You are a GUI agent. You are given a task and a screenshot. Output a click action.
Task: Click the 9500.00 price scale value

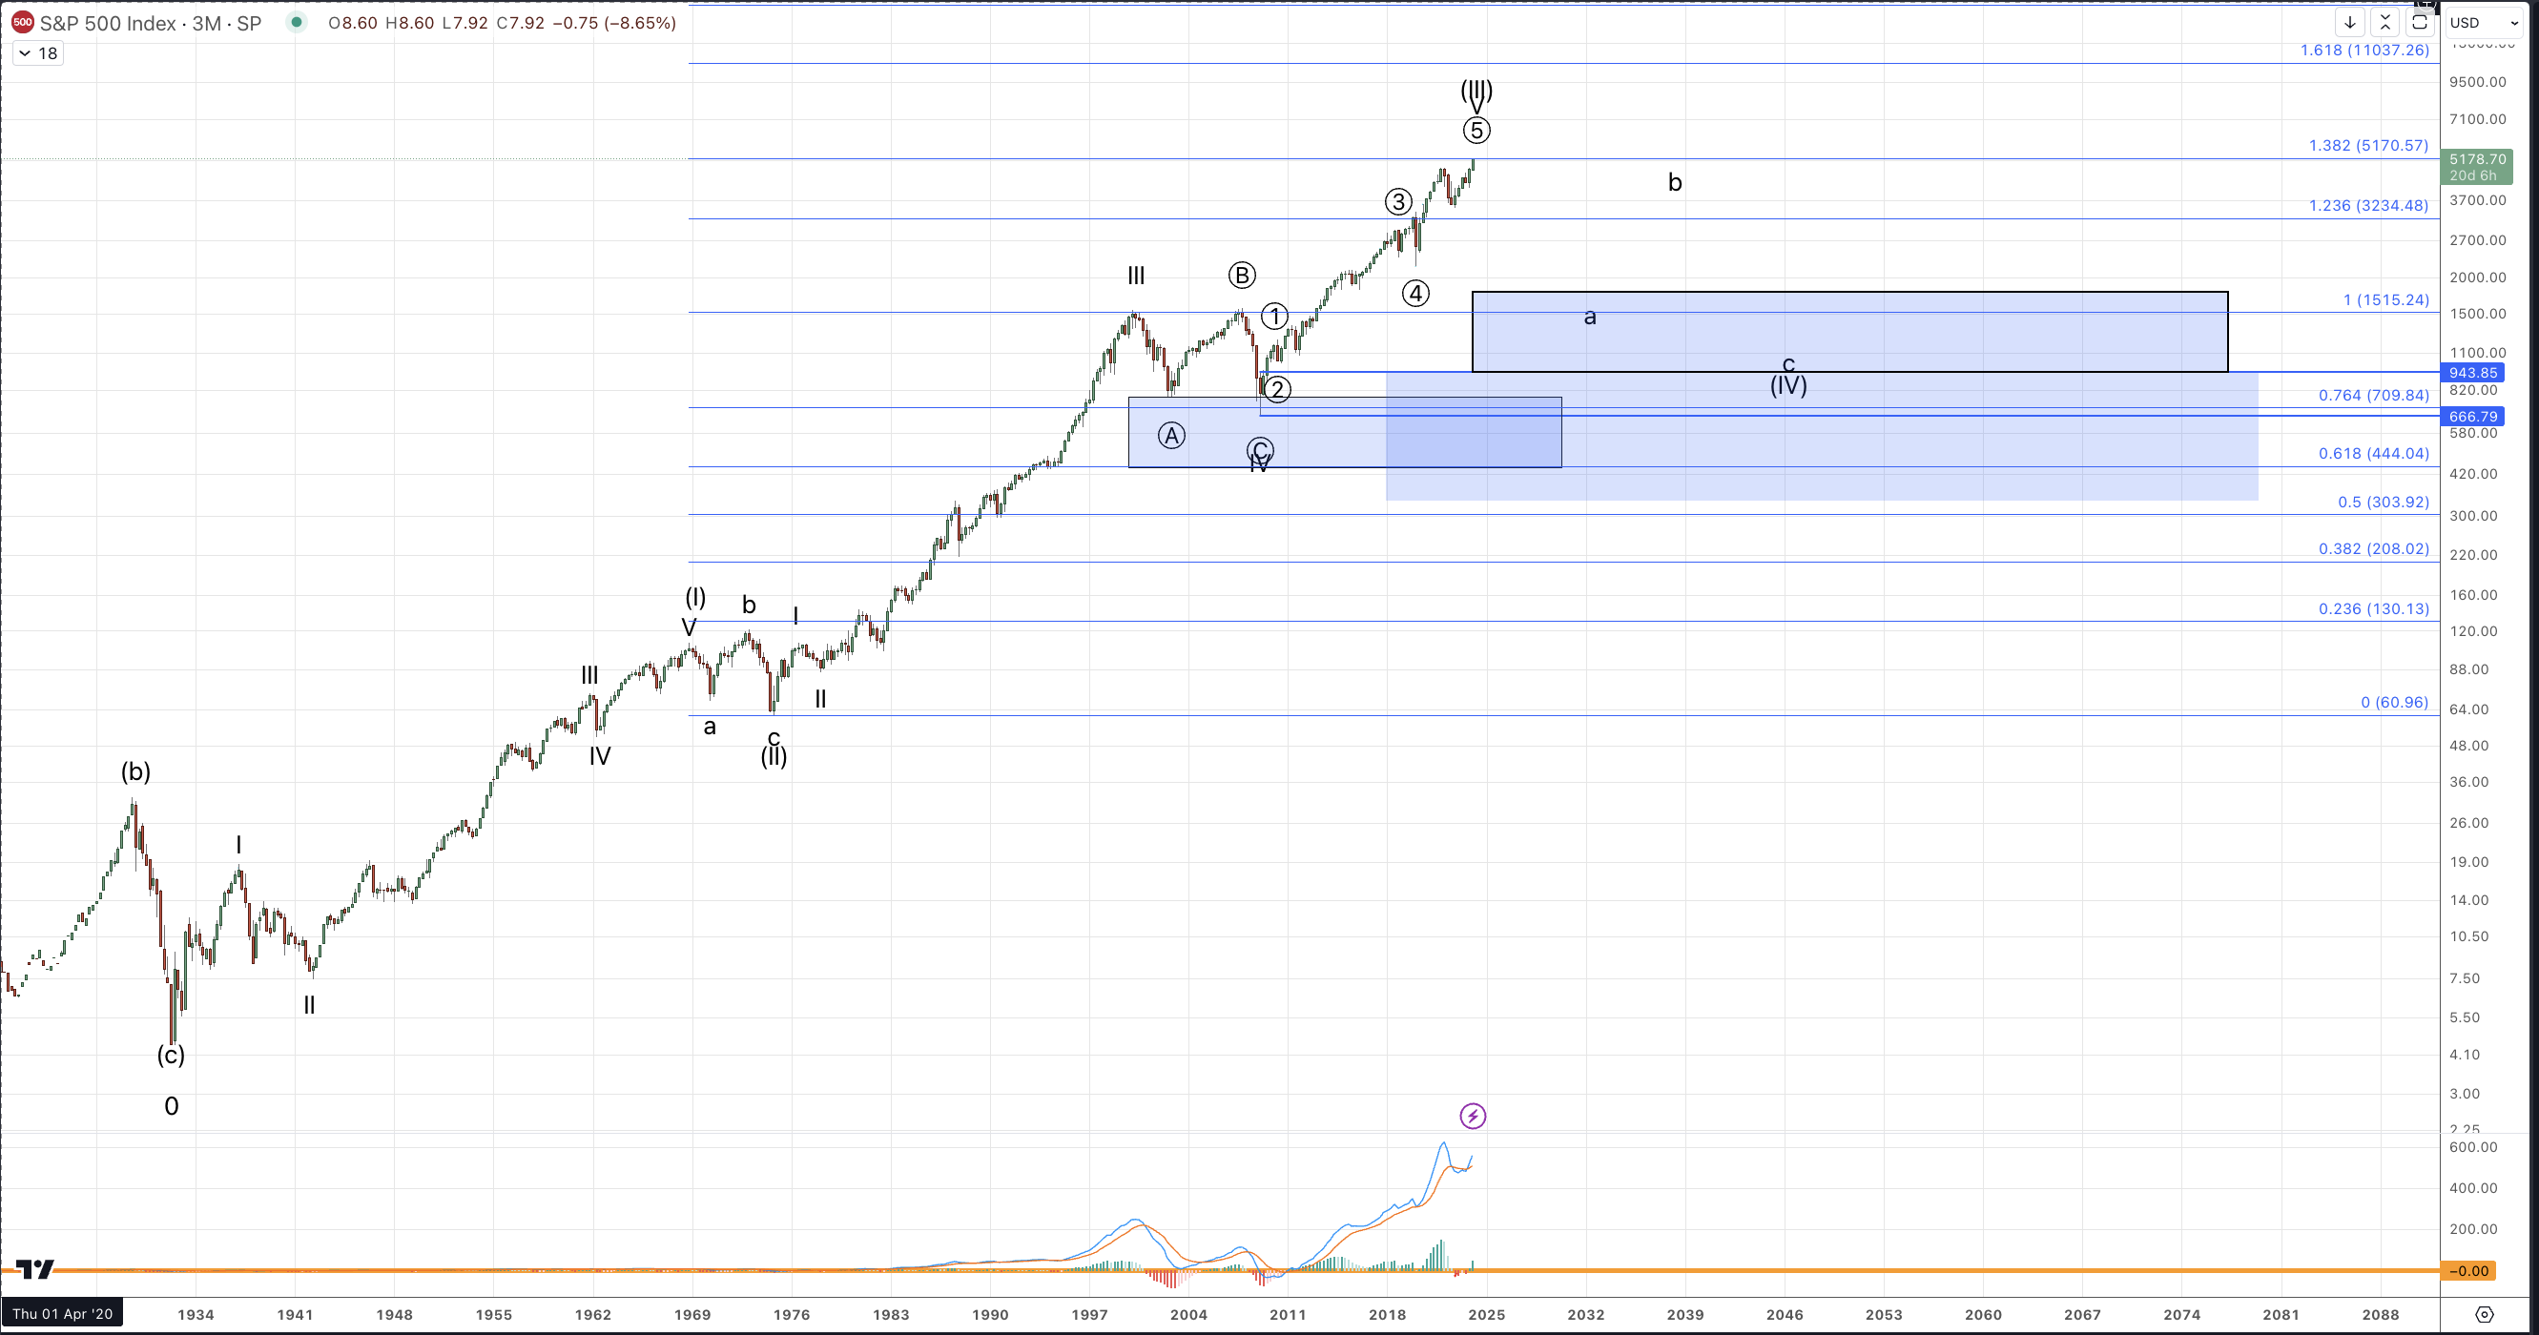pos(2478,82)
